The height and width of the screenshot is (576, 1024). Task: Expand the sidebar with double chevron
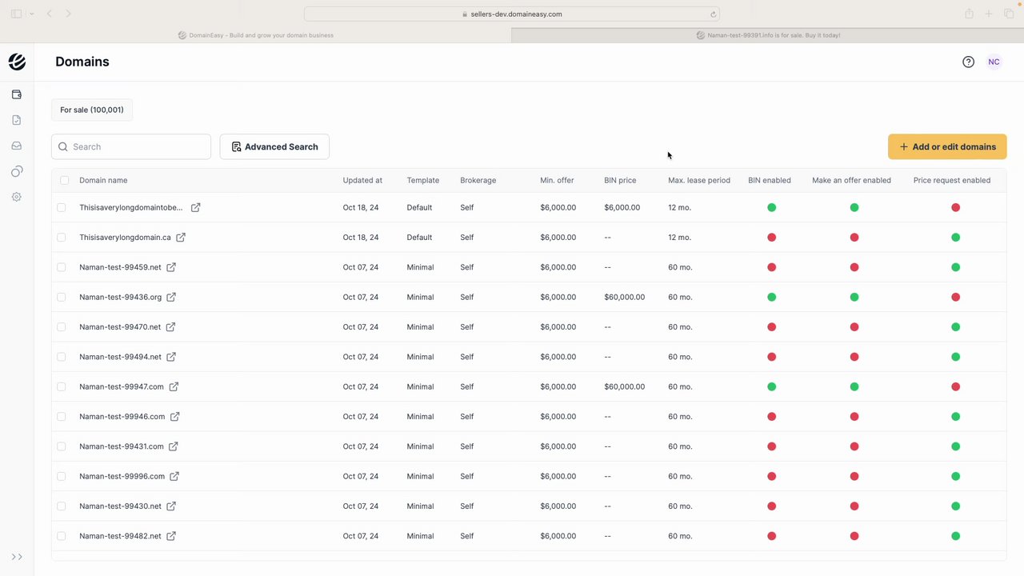coord(17,557)
